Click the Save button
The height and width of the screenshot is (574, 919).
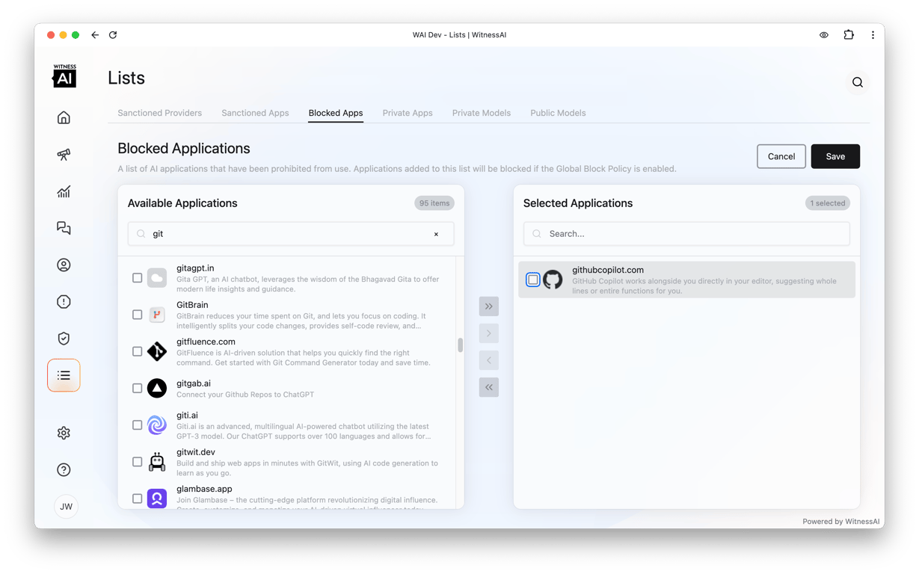point(835,156)
